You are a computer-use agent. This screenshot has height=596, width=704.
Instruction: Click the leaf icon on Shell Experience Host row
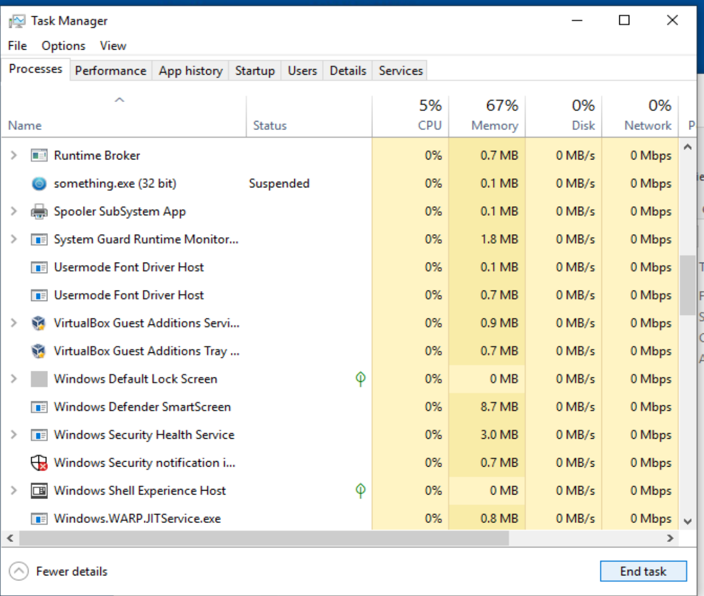(361, 491)
